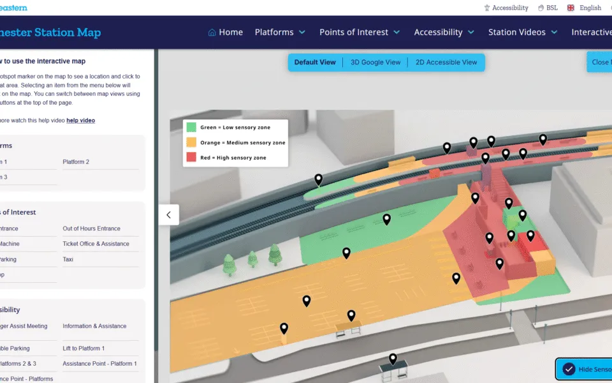Image resolution: width=612 pixels, height=383 pixels.
Task: Open the Interactive menu item
Action: pyautogui.click(x=592, y=33)
